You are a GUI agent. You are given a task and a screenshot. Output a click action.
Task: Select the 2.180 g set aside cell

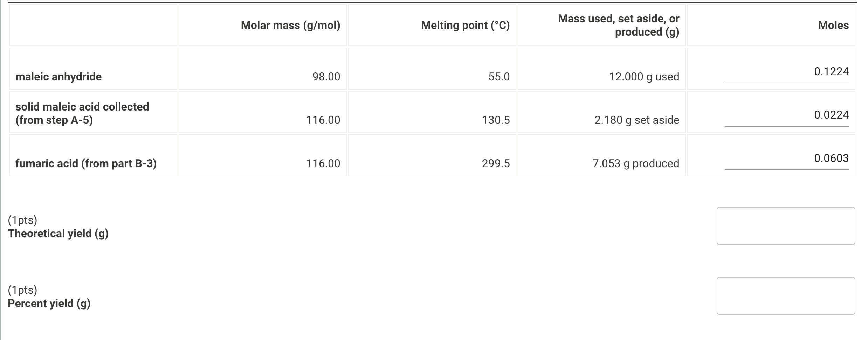pyautogui.click(x=636, y=120)
